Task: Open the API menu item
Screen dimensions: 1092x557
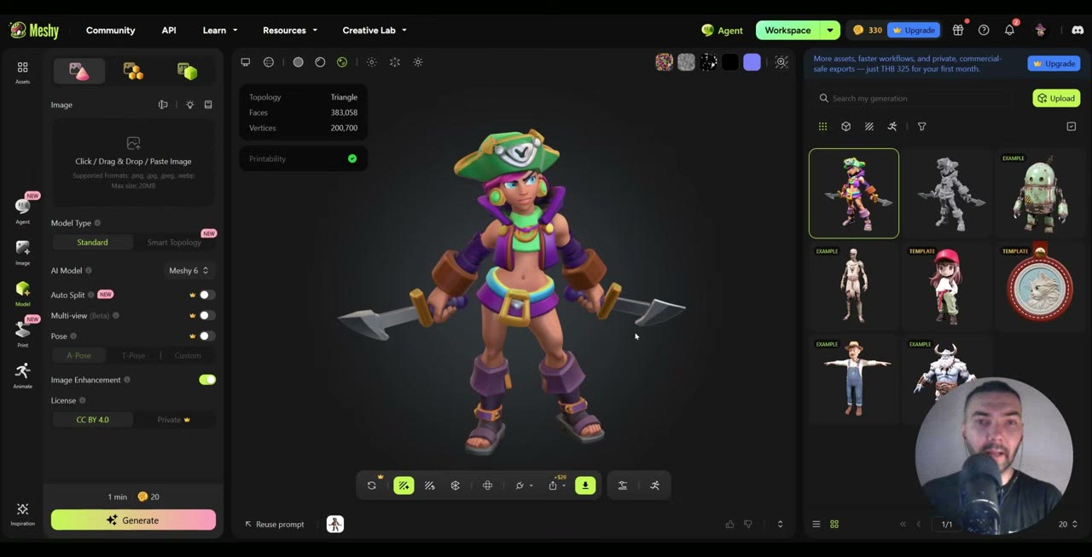Action: [169, 30]
